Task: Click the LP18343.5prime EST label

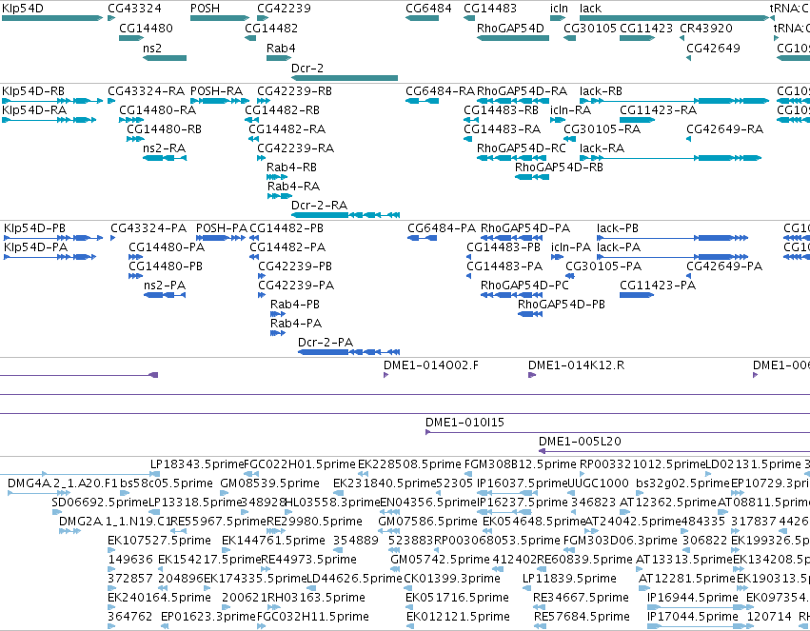Action: coord(197,464)
